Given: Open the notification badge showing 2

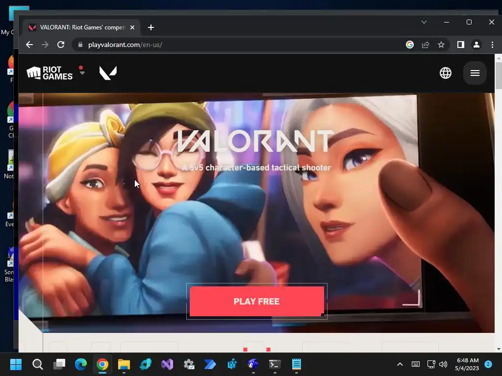Looking at the screenshot, I should [x=488, y=364].
